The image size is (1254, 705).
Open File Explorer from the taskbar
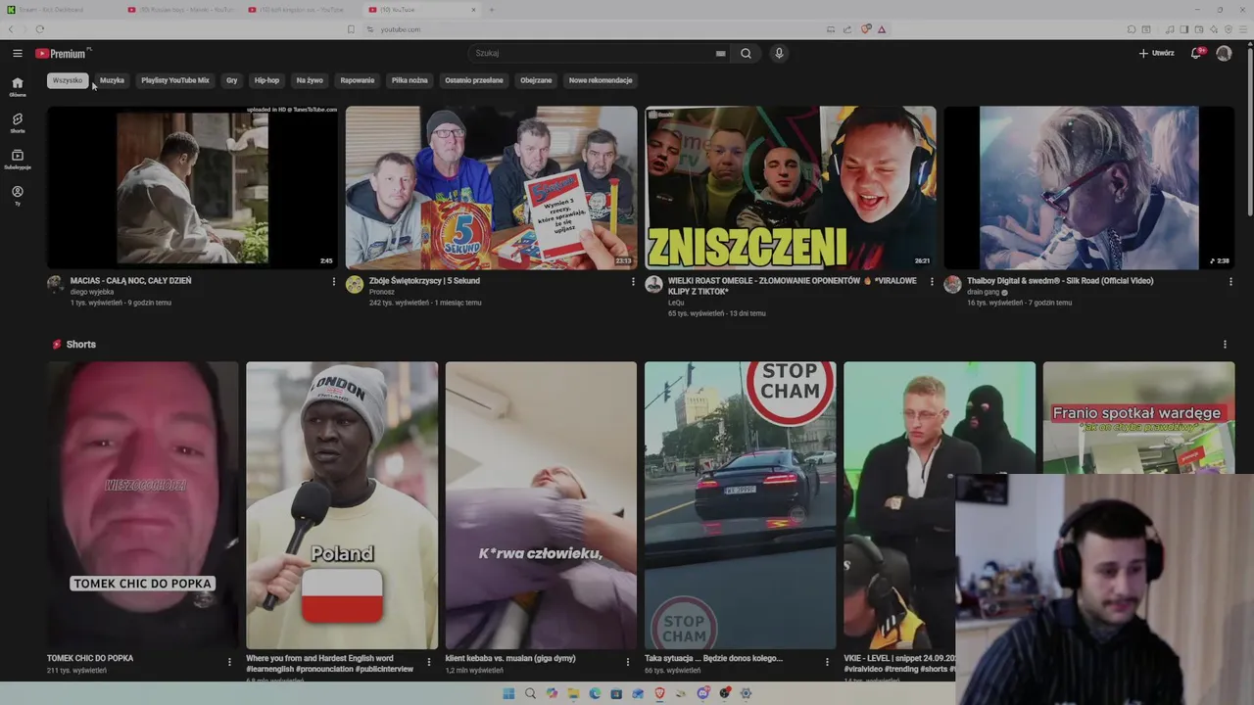[573, 693]
